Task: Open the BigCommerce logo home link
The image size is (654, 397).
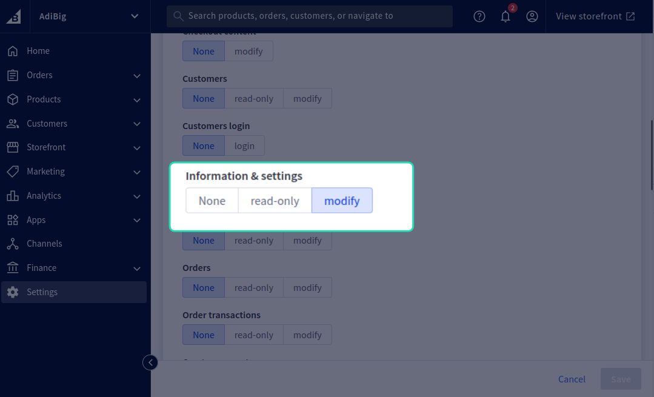Action: coord(14,17)
